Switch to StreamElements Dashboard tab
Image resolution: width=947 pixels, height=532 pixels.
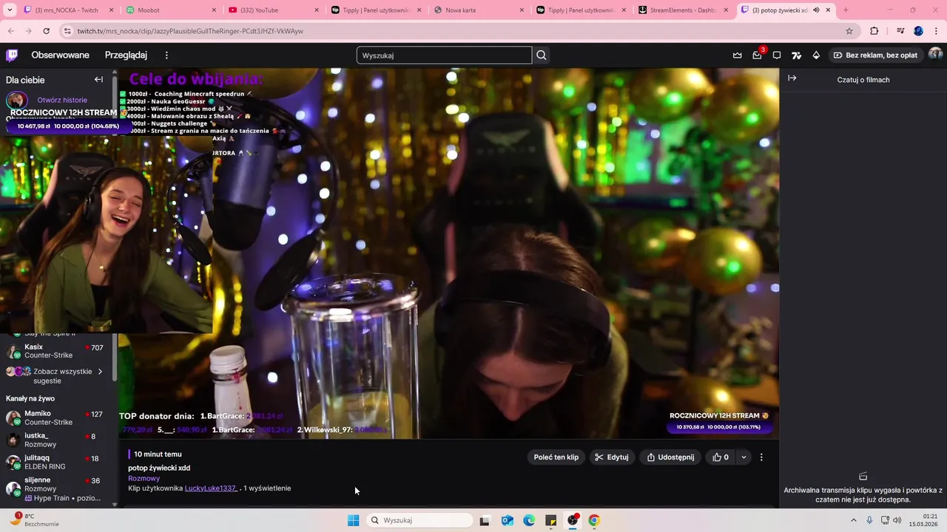pyautogui.click(x=684, y=10)
